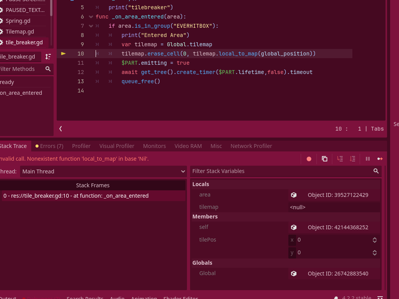399x299 pixels.
Task: Jump to _ready method in list
Action: pos(7,82)
